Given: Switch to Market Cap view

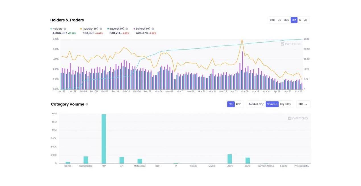Looking at the screenshot, I should pos(256,104).
